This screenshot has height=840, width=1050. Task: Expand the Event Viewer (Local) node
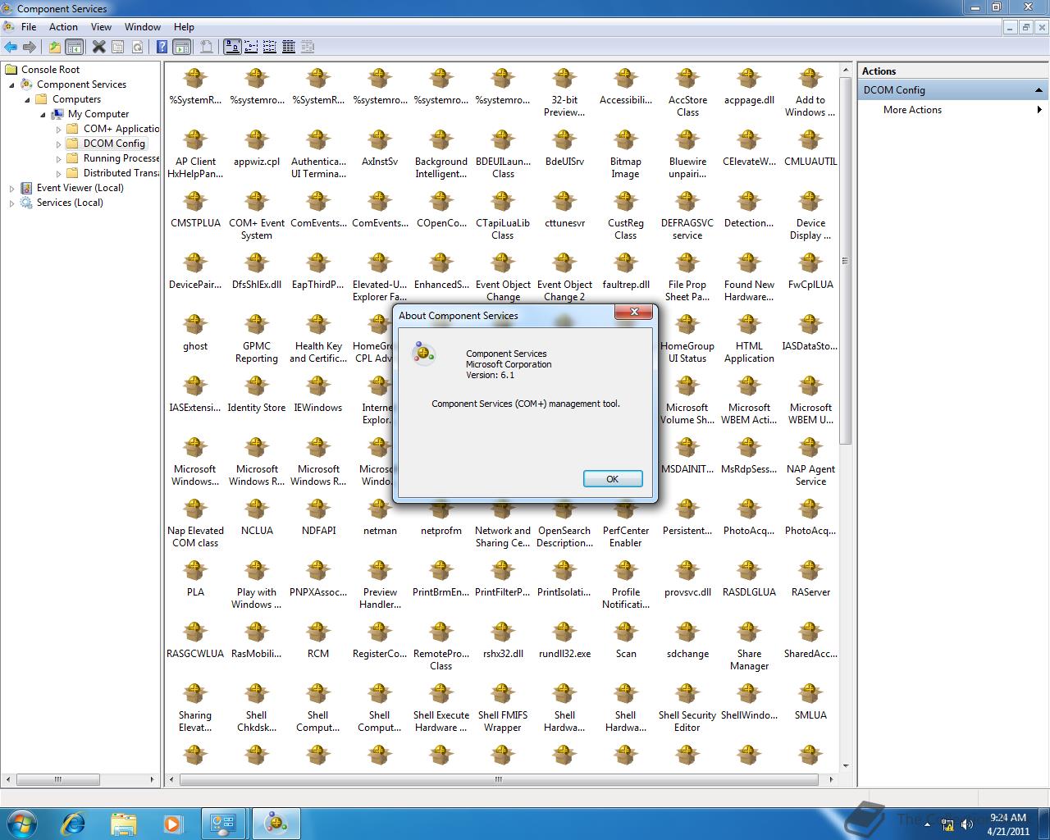pyautogui.click(x=11, y=188)
